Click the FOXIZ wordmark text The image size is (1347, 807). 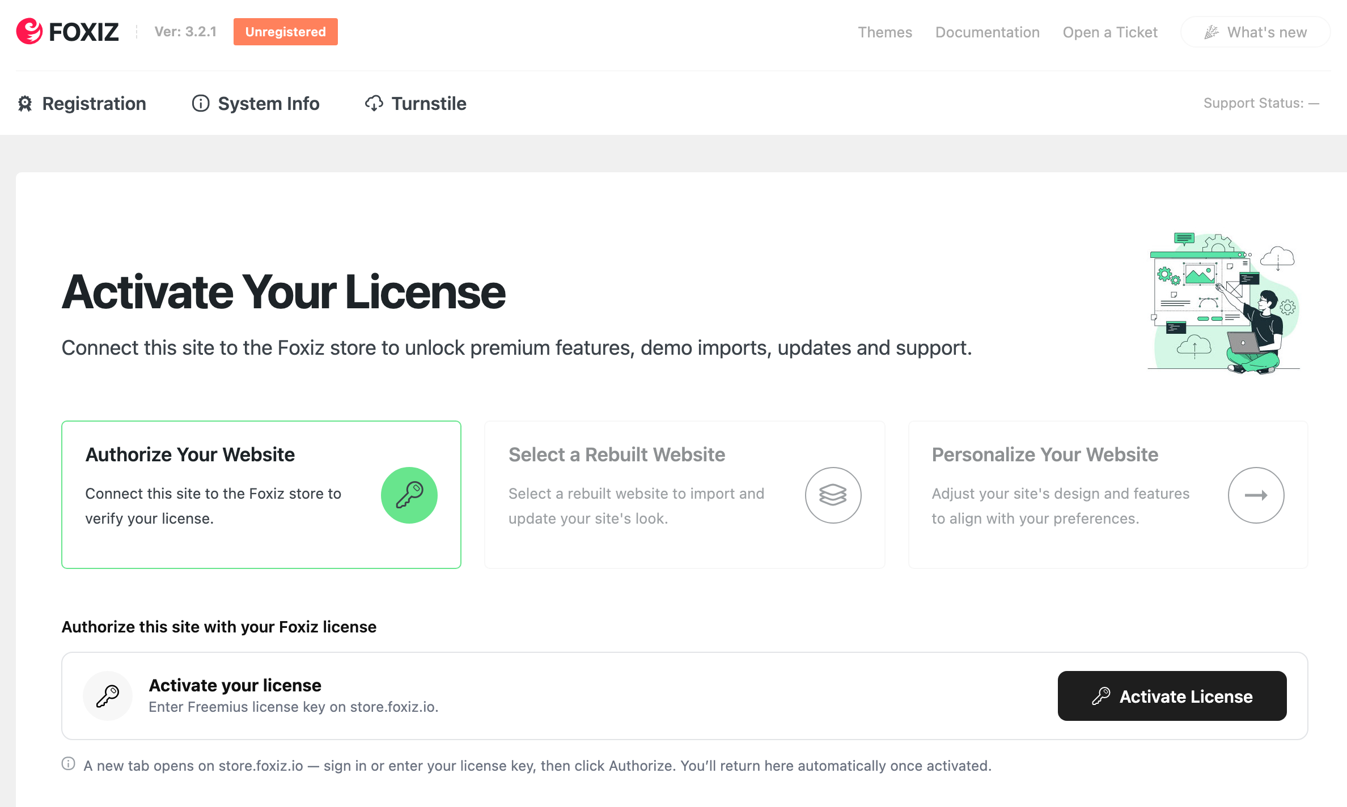pos(84,32)
